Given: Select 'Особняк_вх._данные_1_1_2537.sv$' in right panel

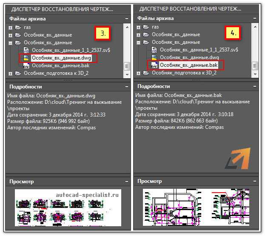Looking at the screenshot, I should (x=199, y=50).
